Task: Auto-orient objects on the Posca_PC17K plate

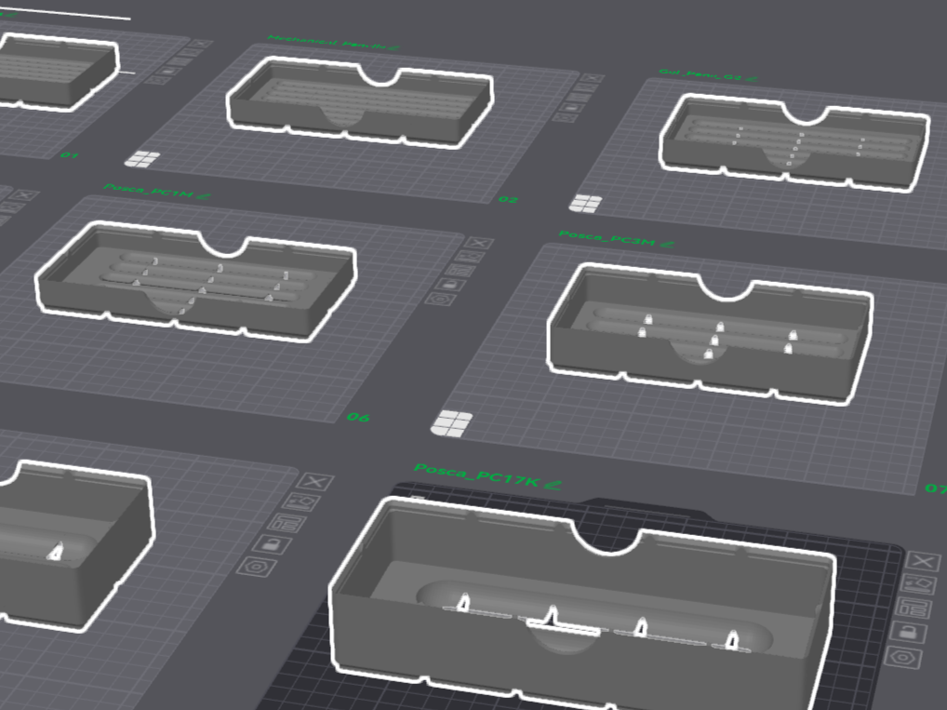Action: (918, 584)
